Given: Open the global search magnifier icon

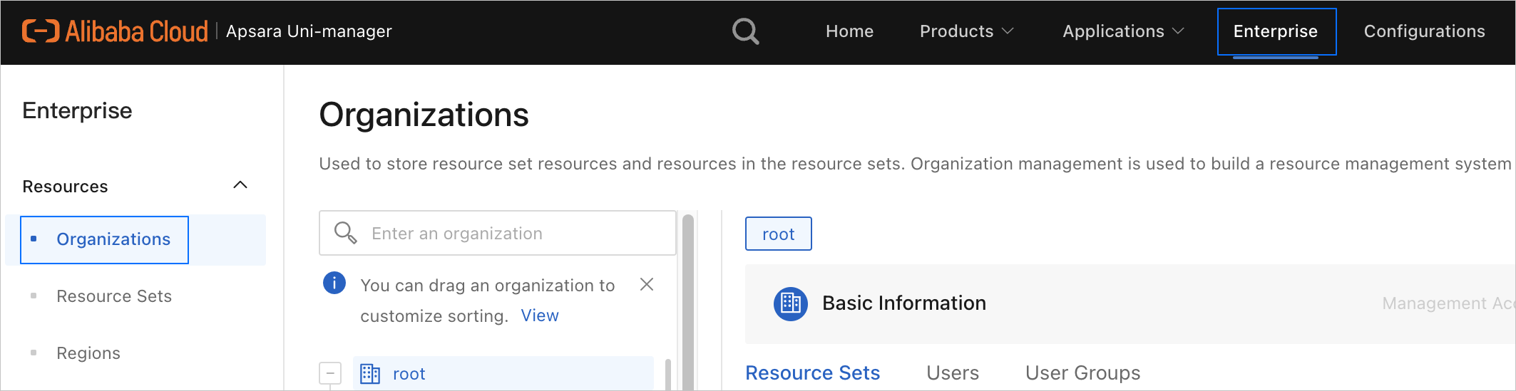Looking at the screenshot, I should tap(745, 31).
